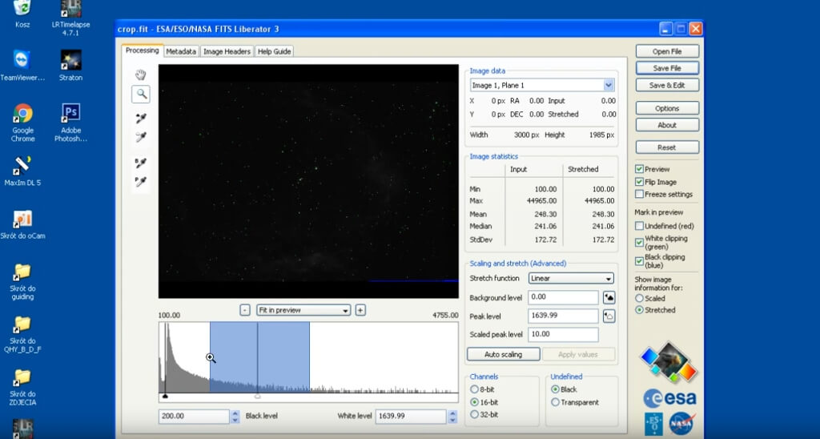Select Transparent for undefined pixels
This screenshot has height=439, width=820.
click(x=556, y=402)
